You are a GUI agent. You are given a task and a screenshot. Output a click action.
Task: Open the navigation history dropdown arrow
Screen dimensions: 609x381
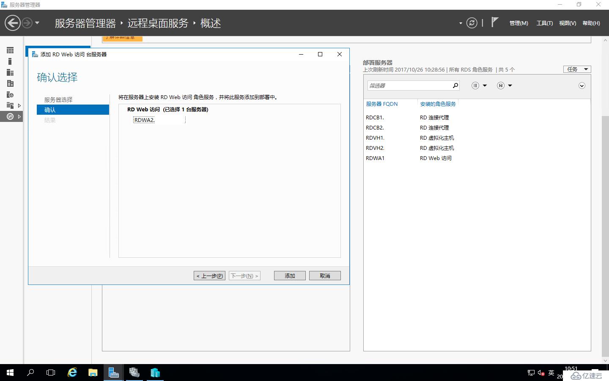[37, 23]
